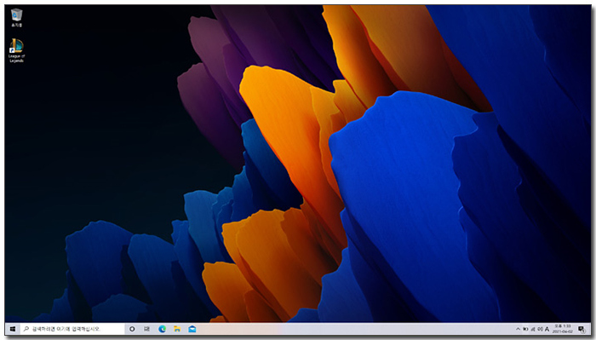Click the Recycle Bin label text
The image size is (596, 340).
(x=16, y=25)
